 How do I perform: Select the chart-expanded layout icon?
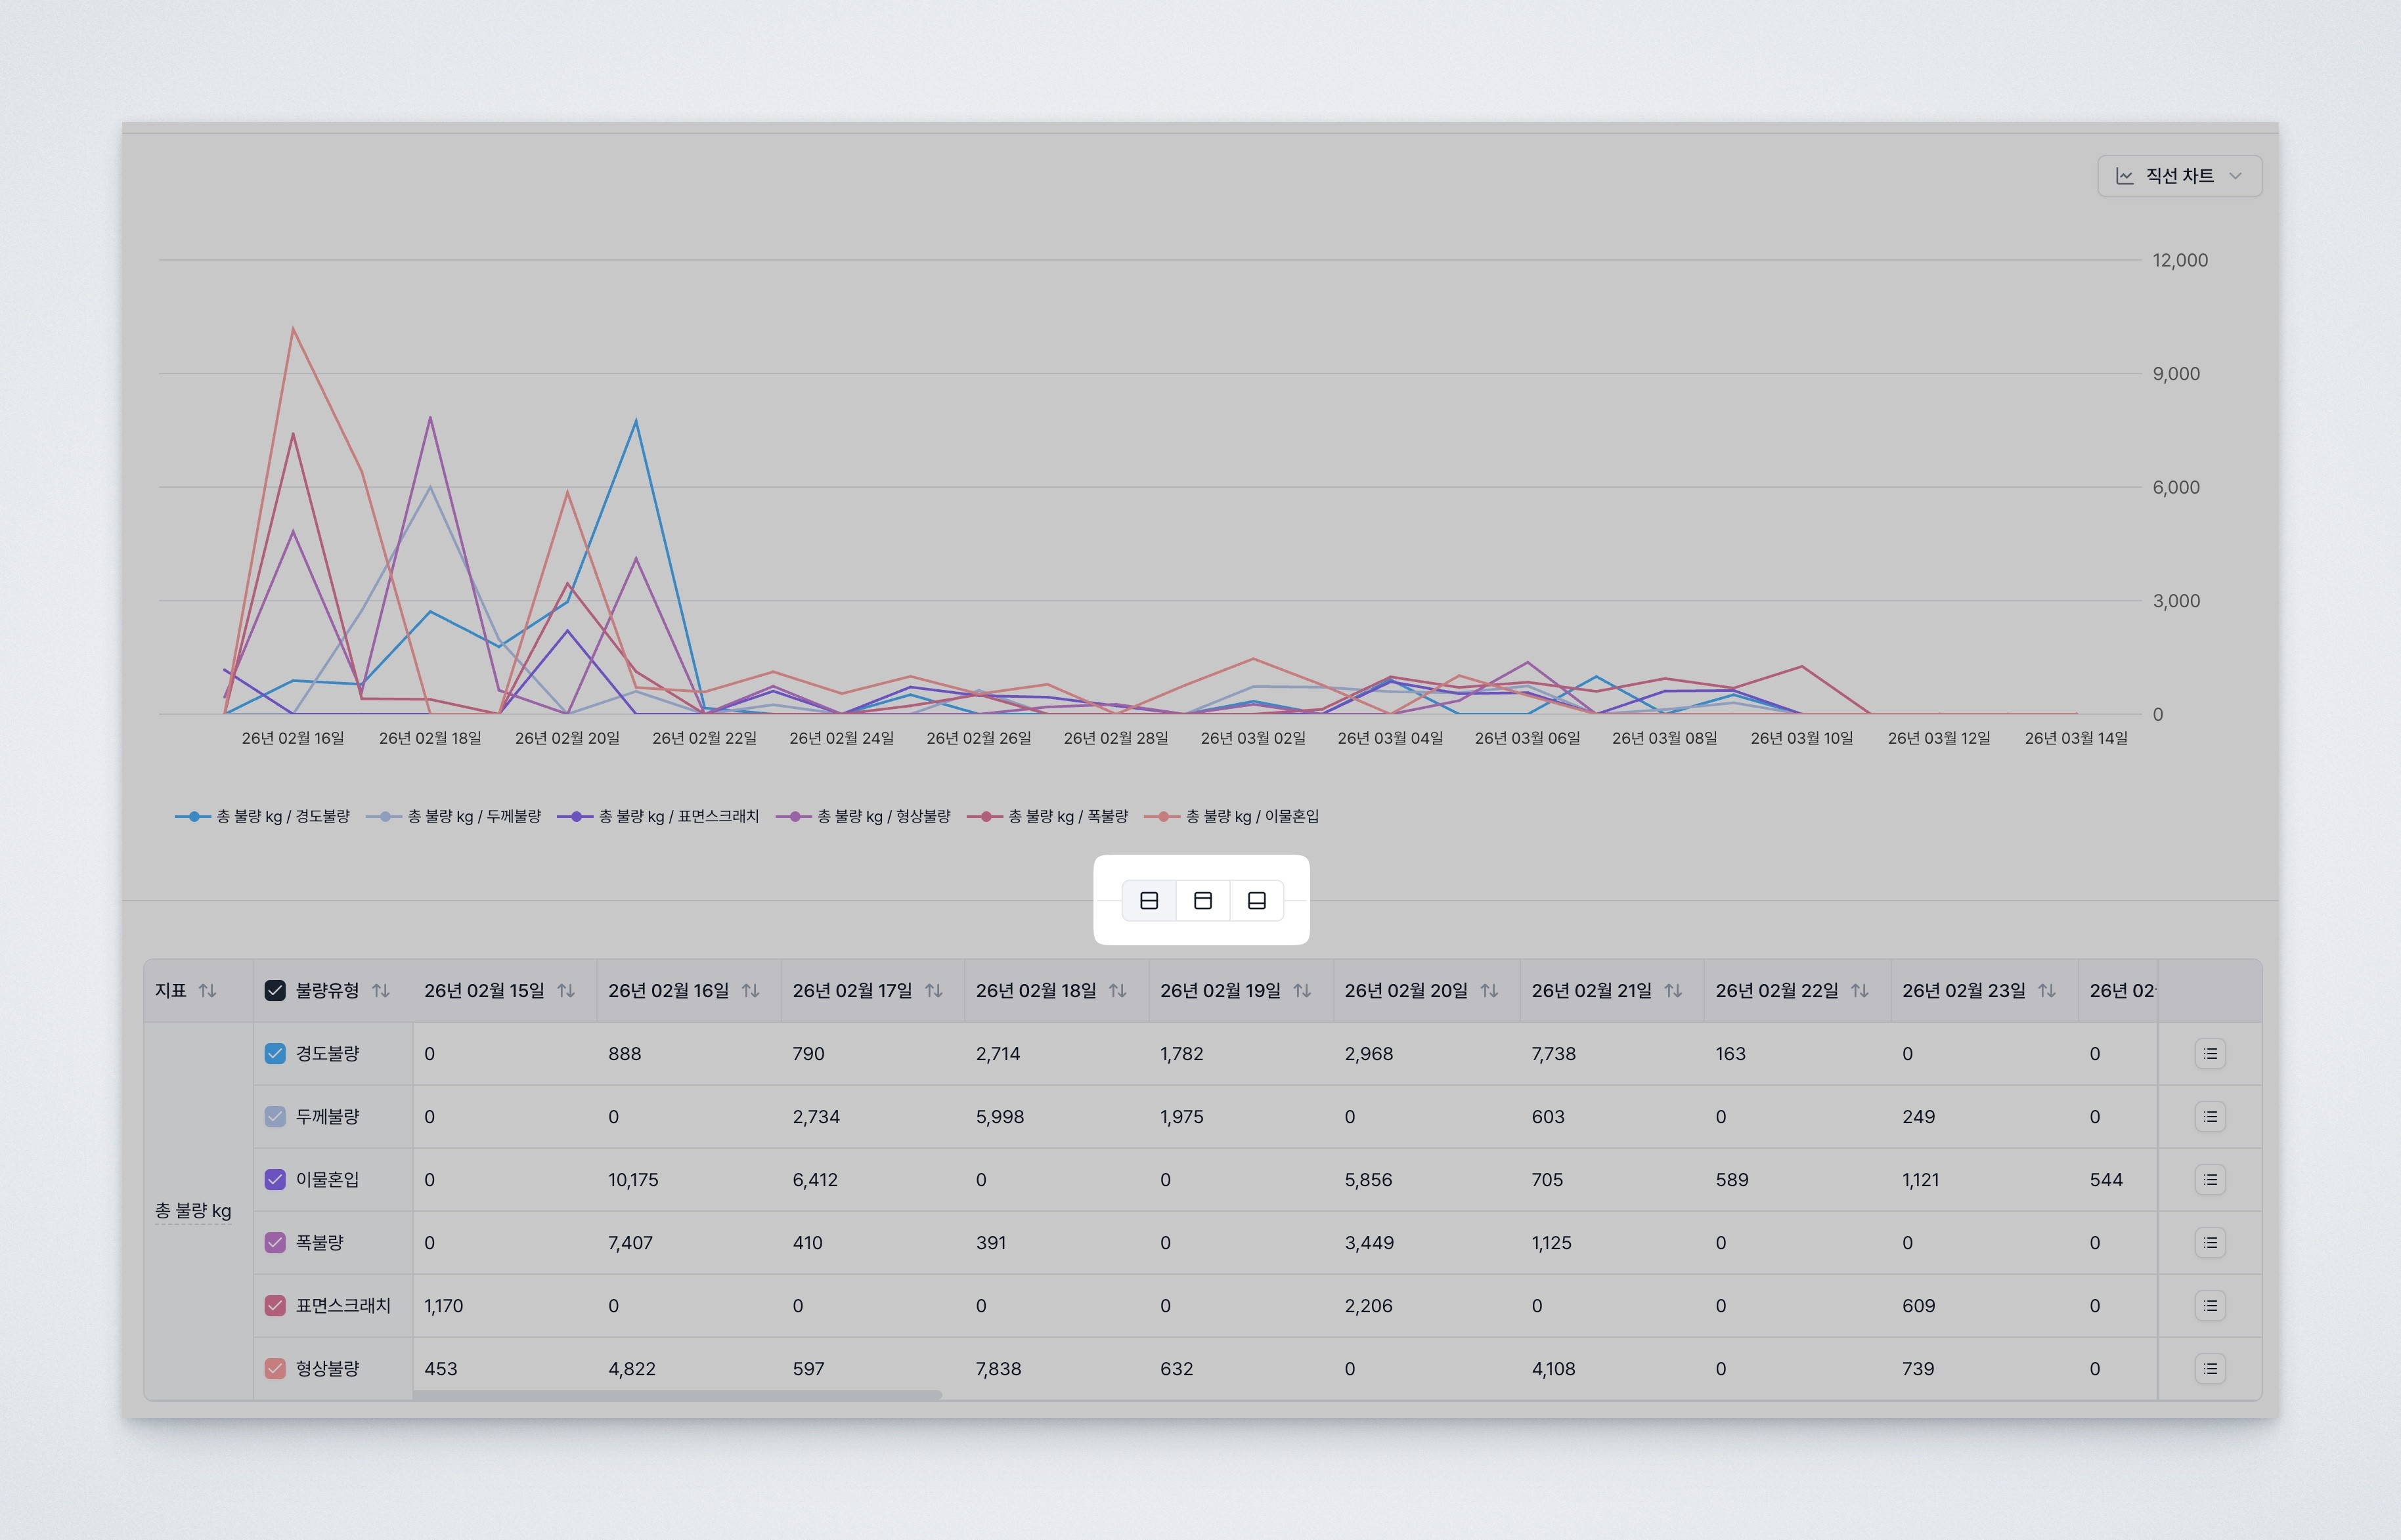1256,900
